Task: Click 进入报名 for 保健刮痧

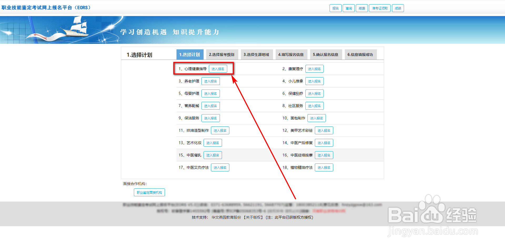Action: coord(315,93)
